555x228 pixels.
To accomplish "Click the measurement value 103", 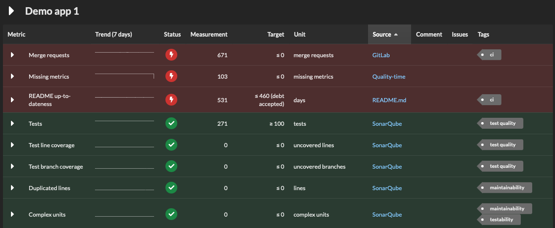I will click(x=222, y=77).
